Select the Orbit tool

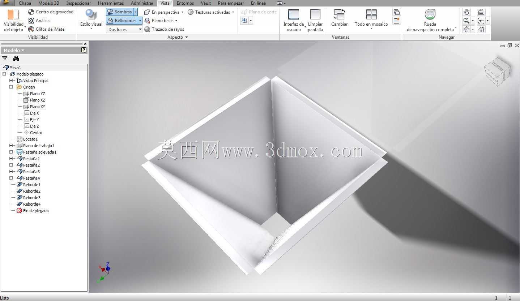click(466, 29)
